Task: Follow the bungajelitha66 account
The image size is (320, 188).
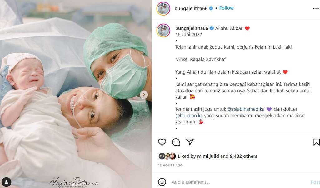Action: tap(226, 8)
